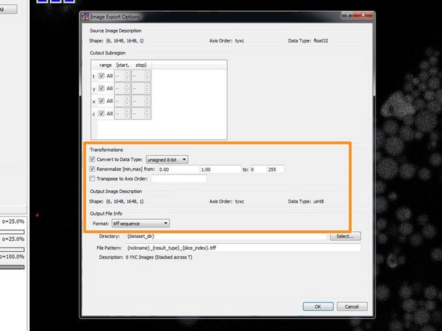Click the File Pattern text field
The width and height of the screenshot is (442, 331).
pos(243,248)
